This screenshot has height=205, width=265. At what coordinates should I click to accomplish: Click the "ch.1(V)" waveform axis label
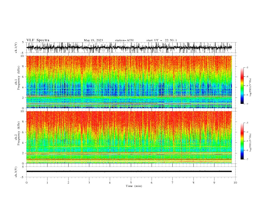tap(16, 48)
